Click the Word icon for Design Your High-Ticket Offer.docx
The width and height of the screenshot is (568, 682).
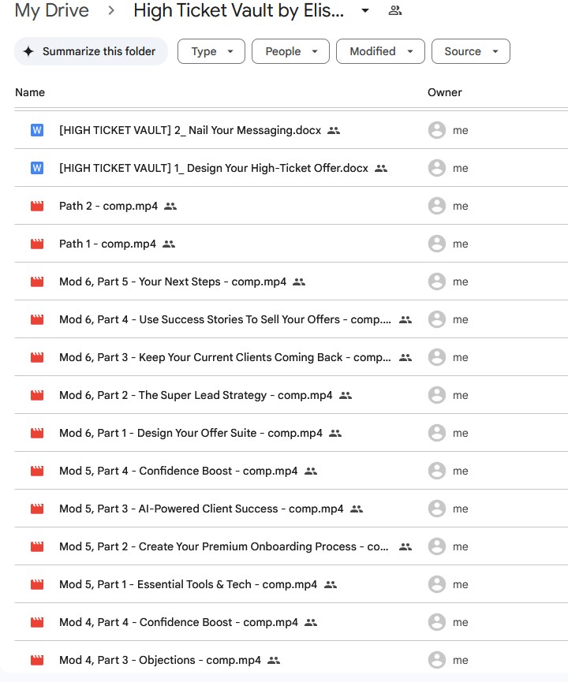pyautogui.click(x=36, y=168)
